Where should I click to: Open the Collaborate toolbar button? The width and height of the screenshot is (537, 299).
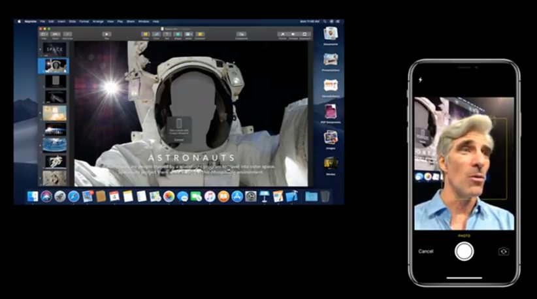coord(241,35)
